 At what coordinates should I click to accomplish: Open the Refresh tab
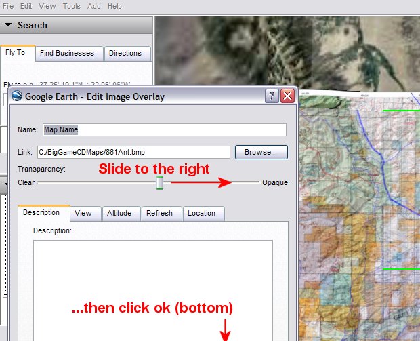161,214
